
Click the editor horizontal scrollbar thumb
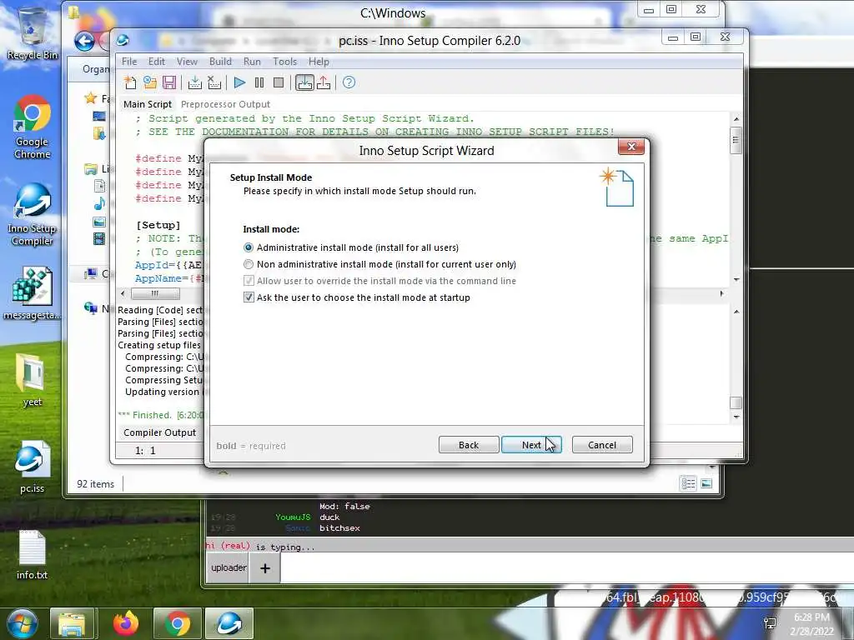pos(155,294)
